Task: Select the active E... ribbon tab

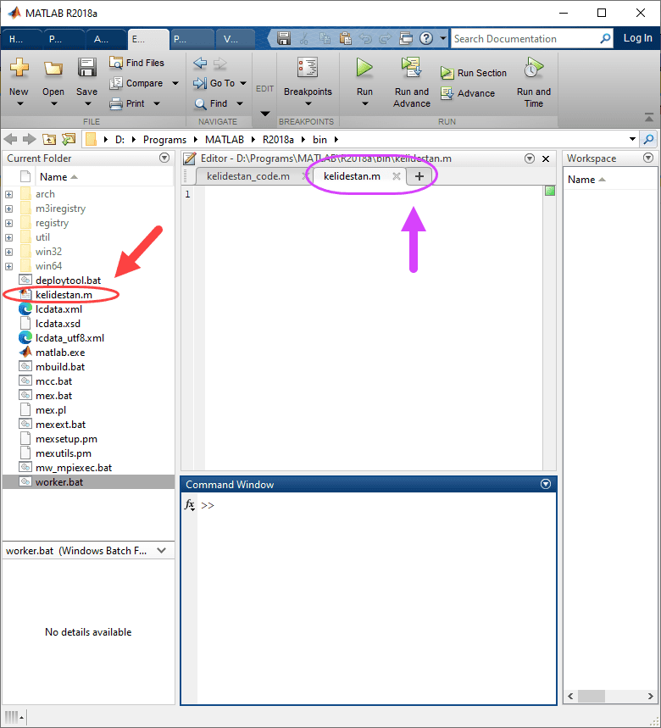Action: [148, 40]
